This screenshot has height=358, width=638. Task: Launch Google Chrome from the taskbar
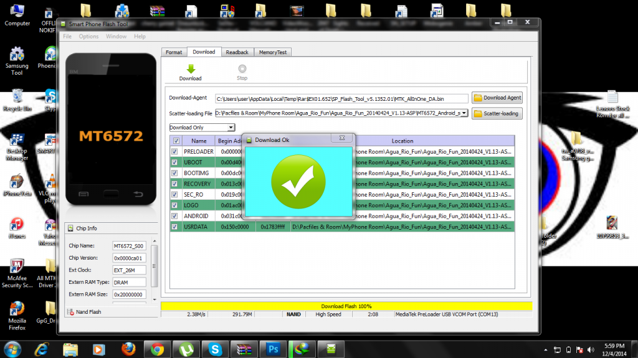click(x=157, y=348)
